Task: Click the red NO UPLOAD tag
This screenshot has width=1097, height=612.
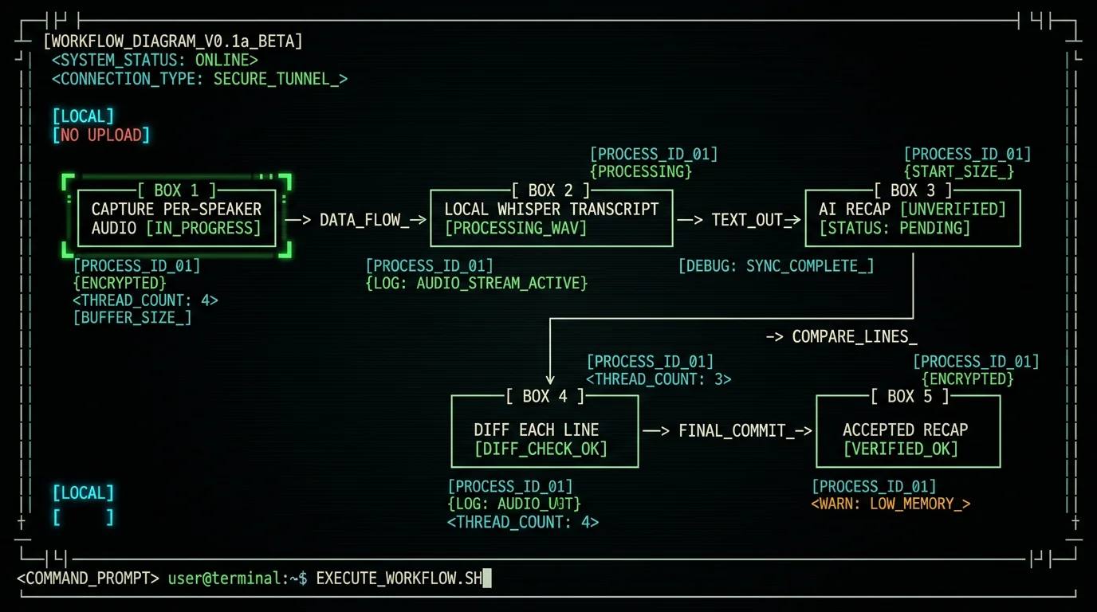Action: pos(100,135)
